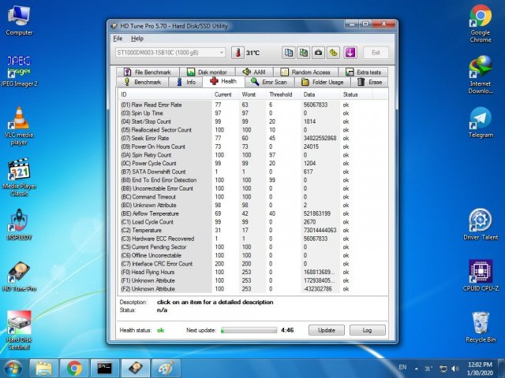Click the copy screenshot to clipboard icon

[x=303, y=53]
